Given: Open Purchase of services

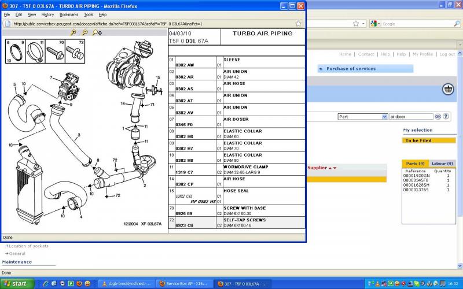Looking at the screenshot, I should (365, 69).
